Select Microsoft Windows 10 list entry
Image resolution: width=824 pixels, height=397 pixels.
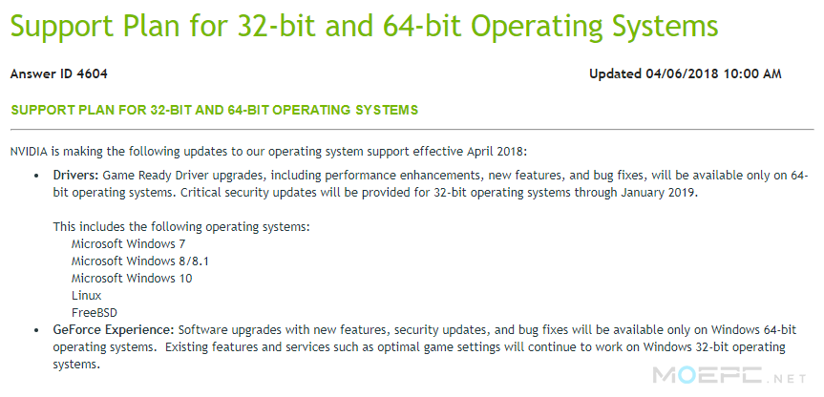132,279
